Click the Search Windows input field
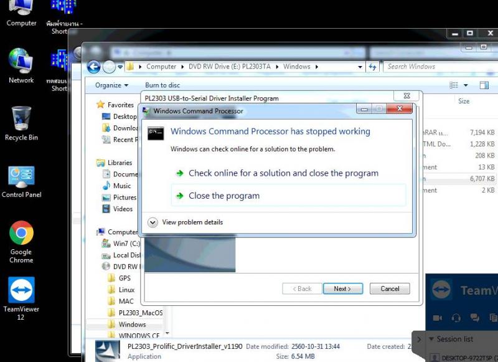Viewport: 498px width, 362px height. [x=440, y=67]
